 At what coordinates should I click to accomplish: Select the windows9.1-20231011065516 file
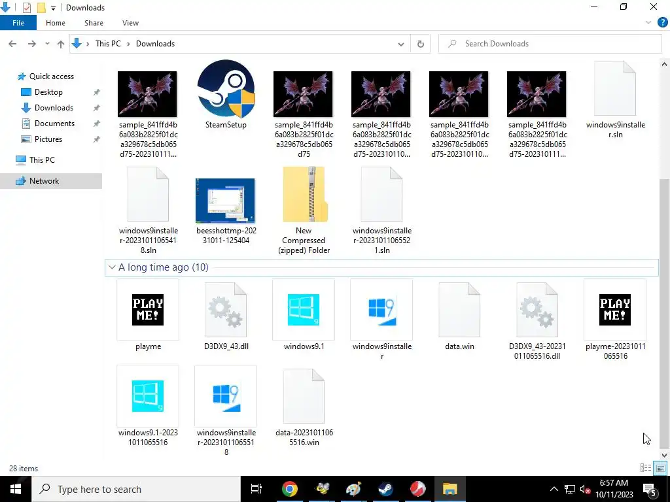coord(148,405)
